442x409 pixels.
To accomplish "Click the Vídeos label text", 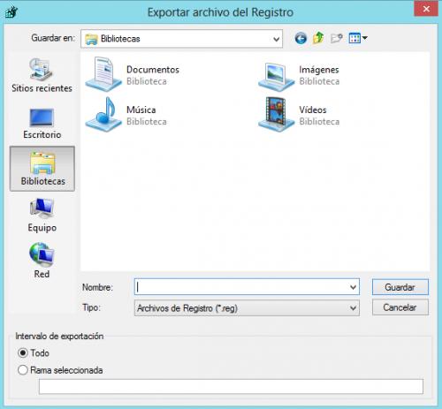I will click(313, 110).
